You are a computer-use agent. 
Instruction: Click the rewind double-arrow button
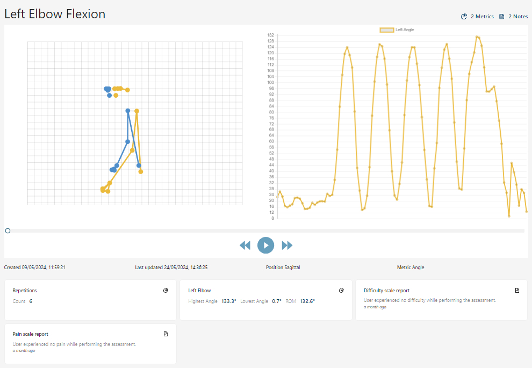tap(245, 245)
